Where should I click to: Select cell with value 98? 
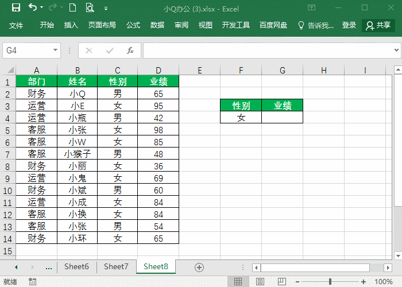pos(158,130)
